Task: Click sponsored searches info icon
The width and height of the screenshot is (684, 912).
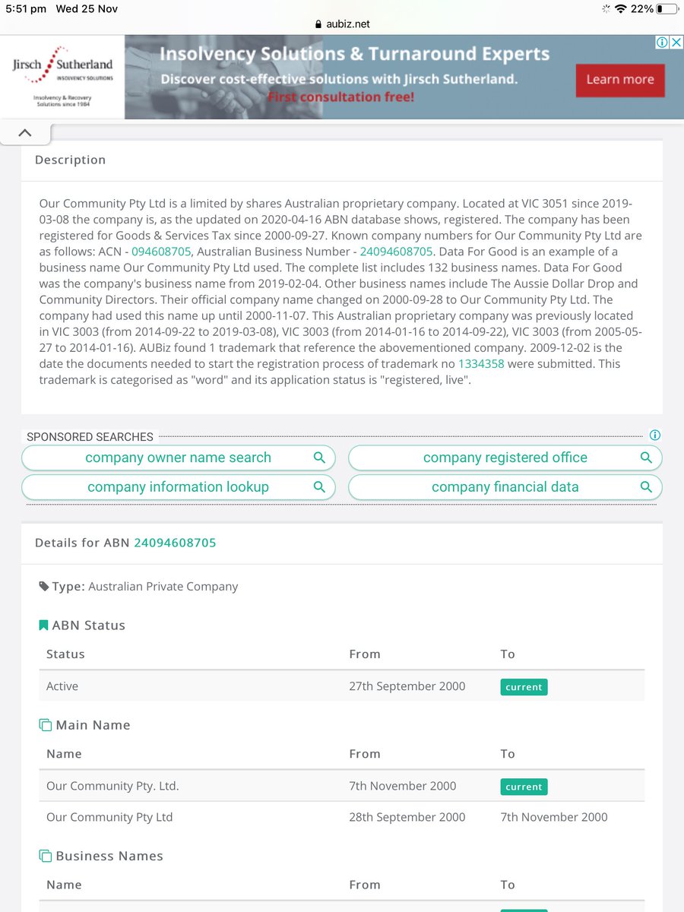Action: (655, 435)
